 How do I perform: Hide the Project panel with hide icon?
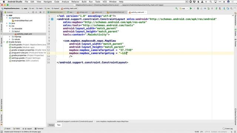tap(44, 12)
